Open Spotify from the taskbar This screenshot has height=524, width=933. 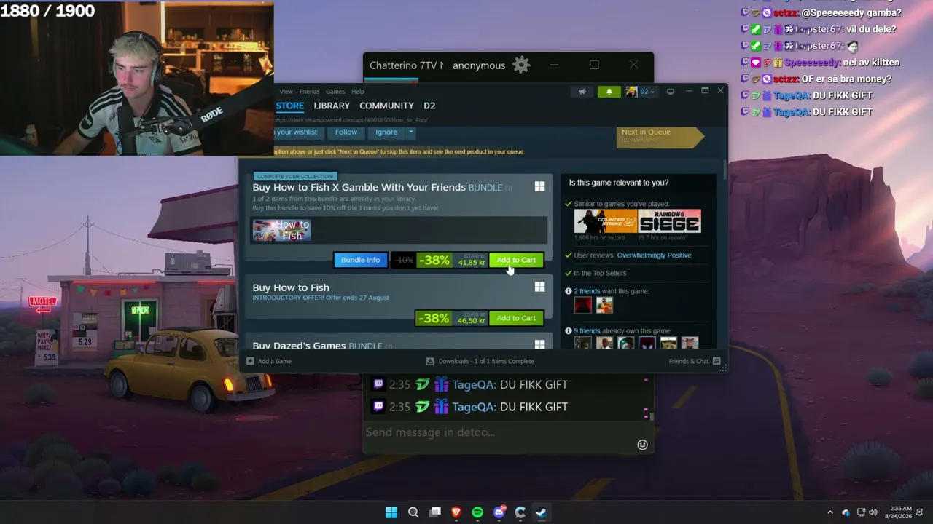pos(477,512)
